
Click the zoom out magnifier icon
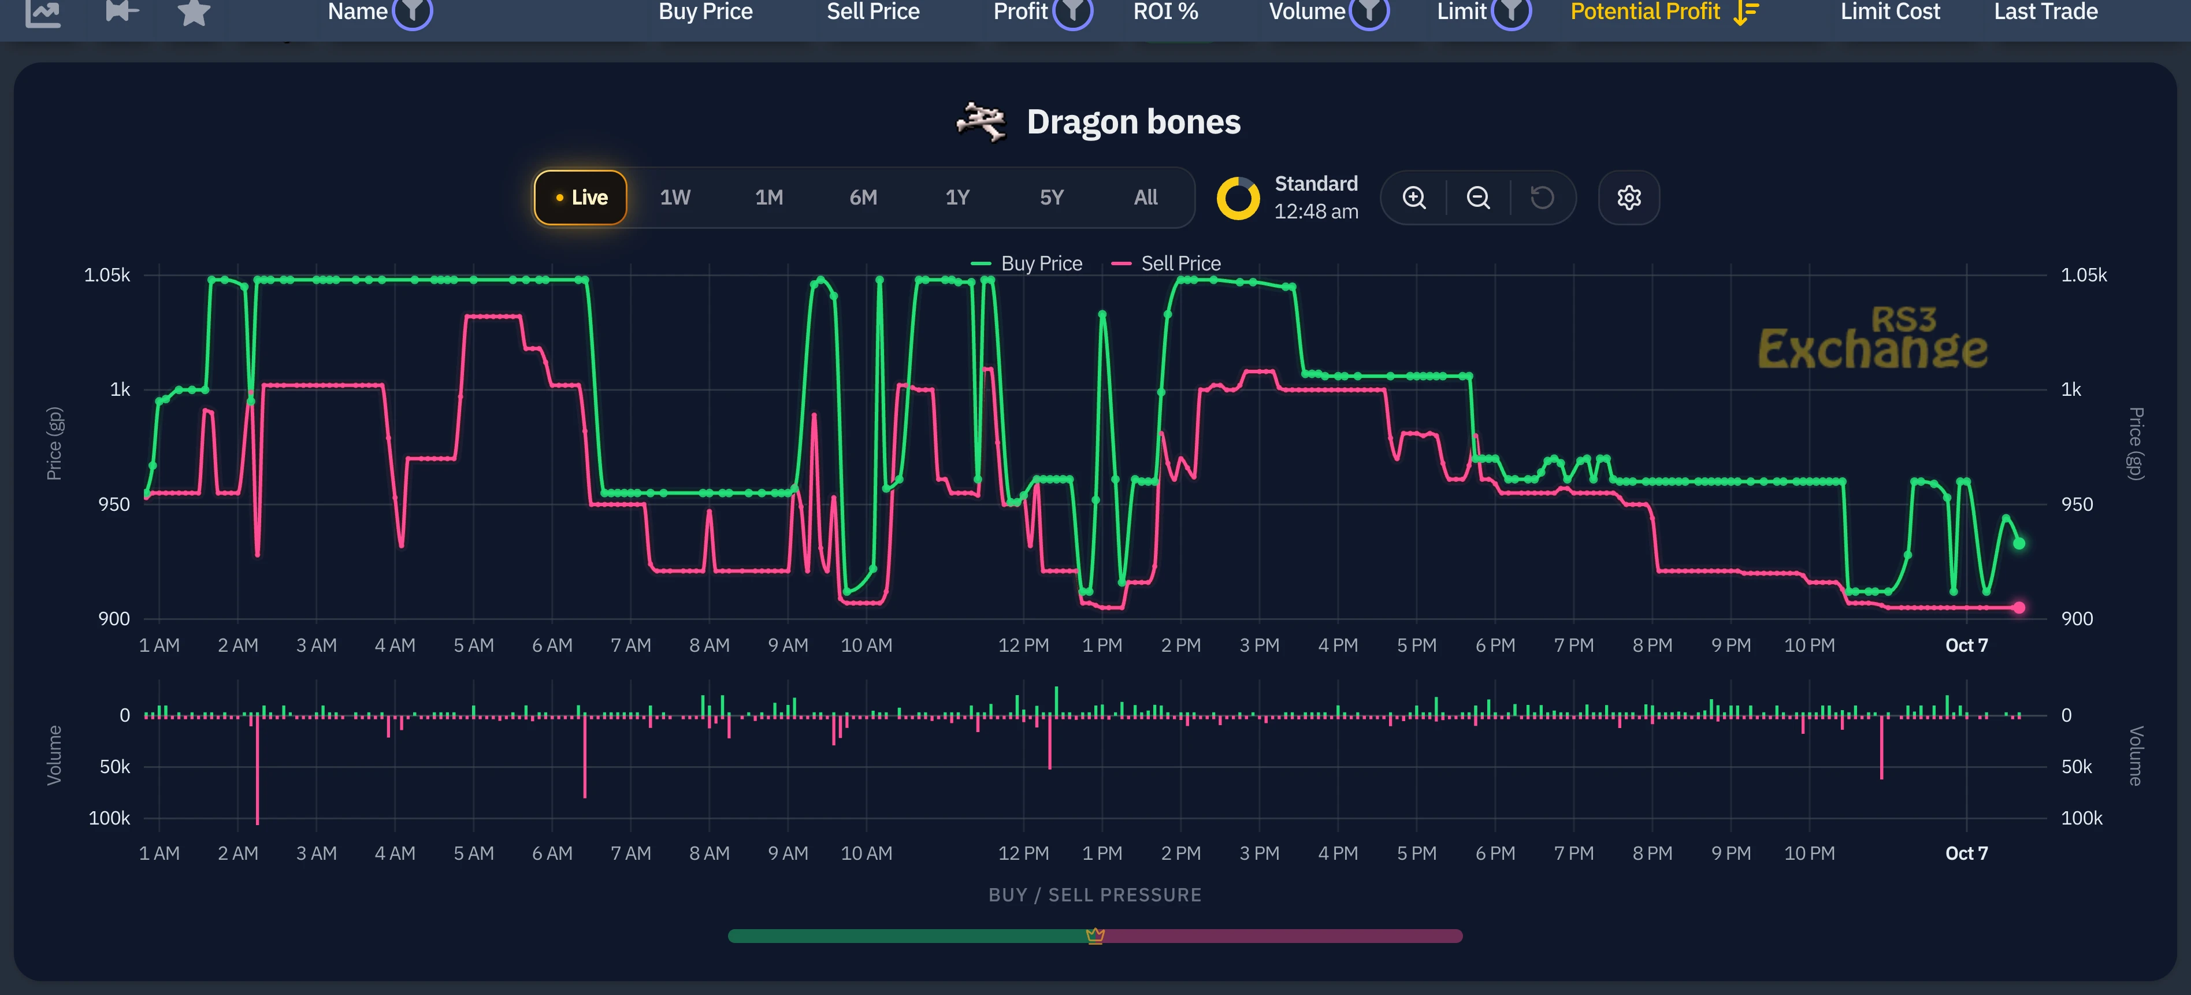1478,197
